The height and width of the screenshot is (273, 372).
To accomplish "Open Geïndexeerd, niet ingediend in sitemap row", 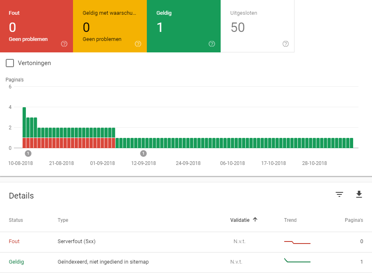I will [x=186, y=263].
